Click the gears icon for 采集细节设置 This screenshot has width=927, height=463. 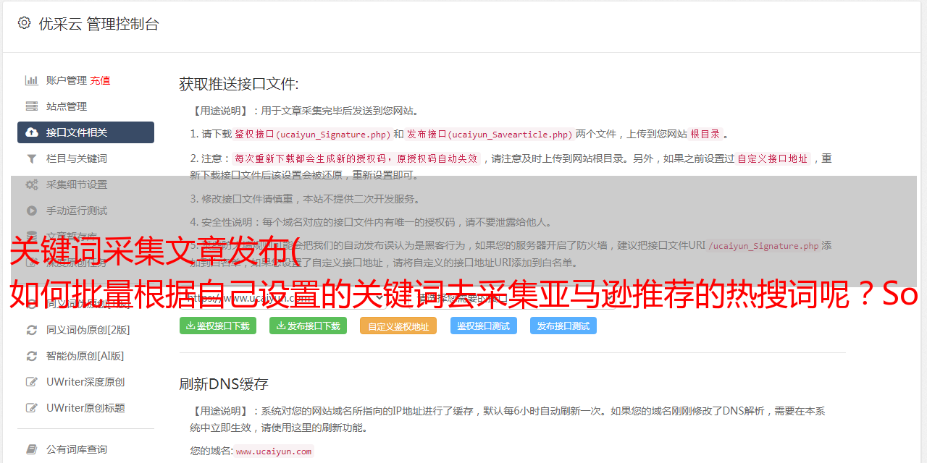pos(32,184)
